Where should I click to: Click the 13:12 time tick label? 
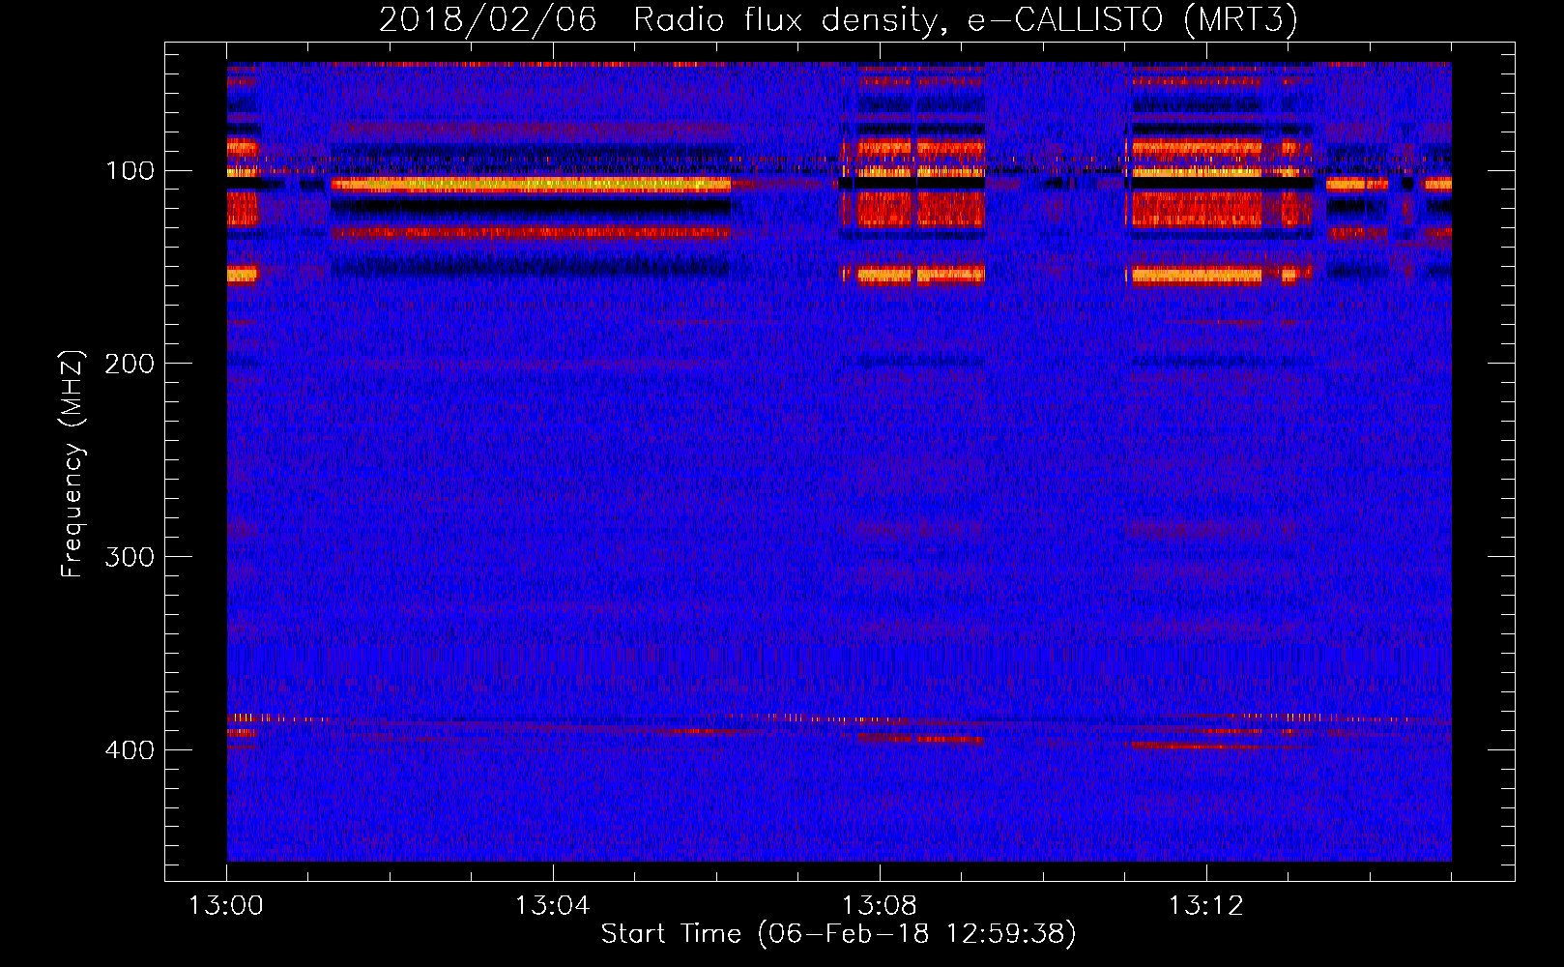click(1206, 906)
